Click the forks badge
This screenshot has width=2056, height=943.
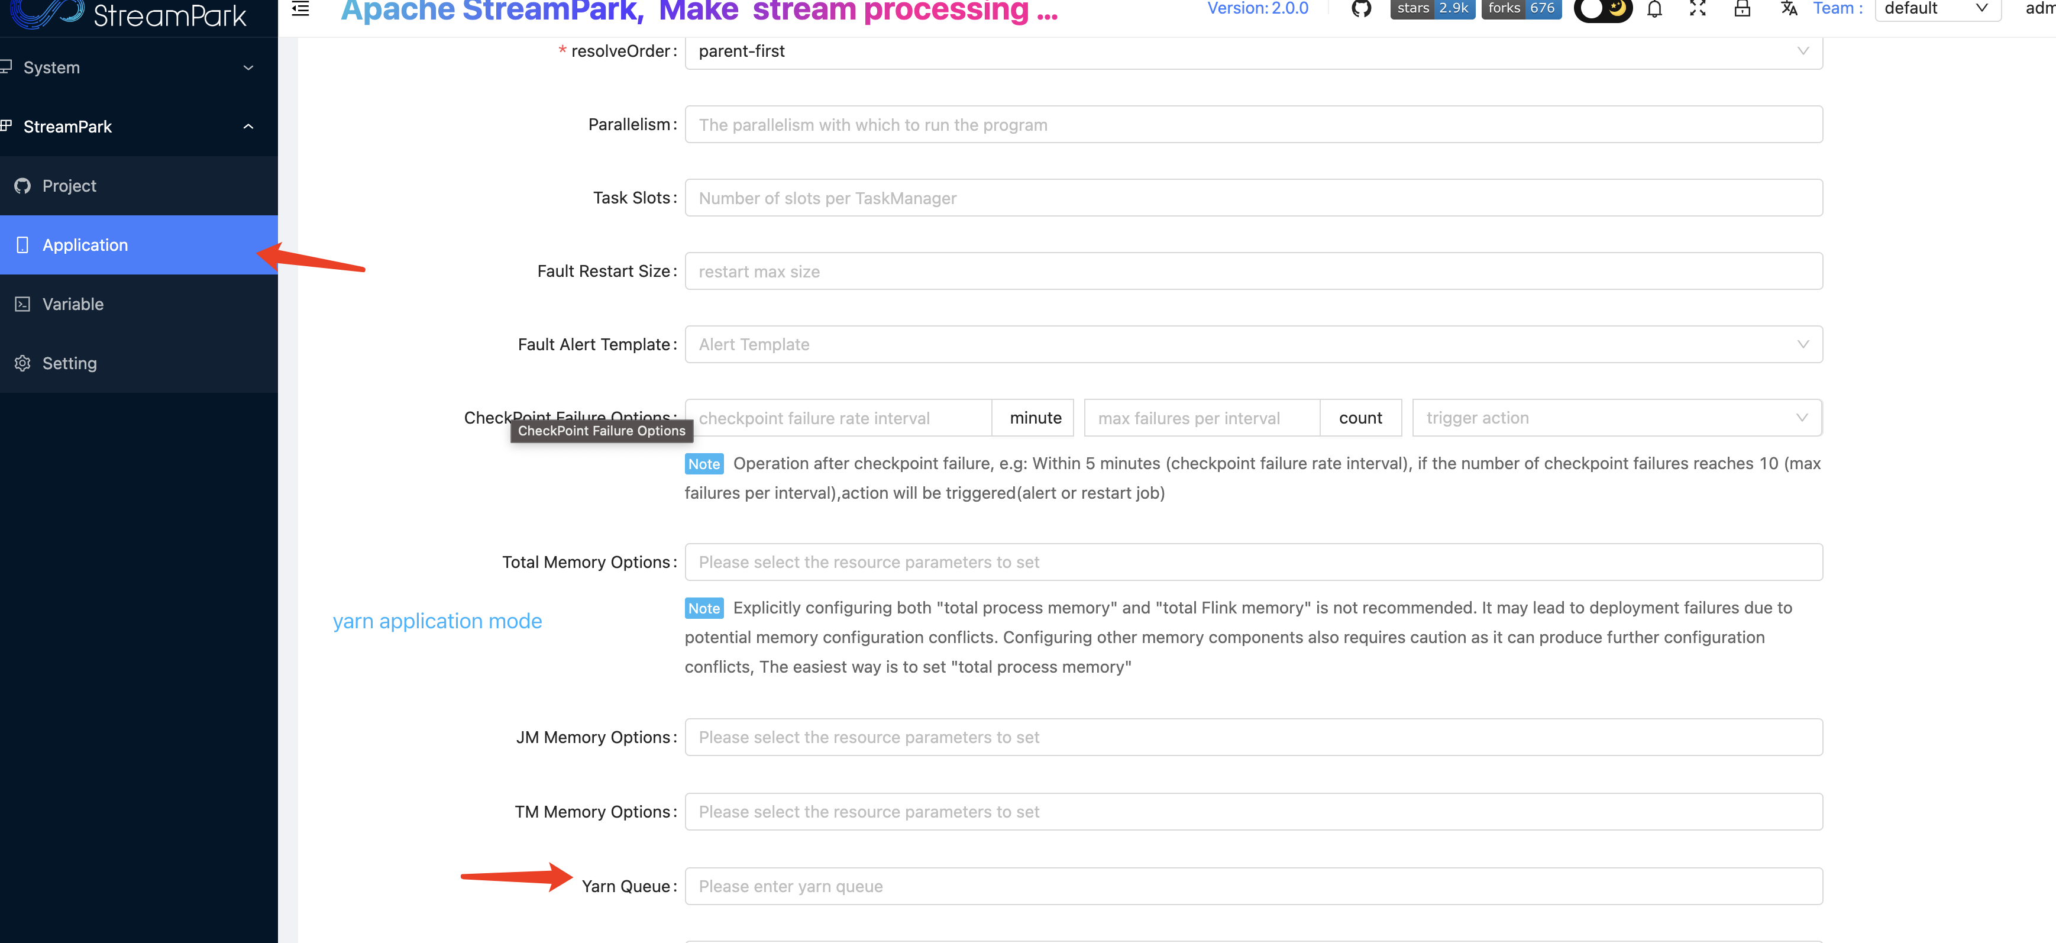1521,9
